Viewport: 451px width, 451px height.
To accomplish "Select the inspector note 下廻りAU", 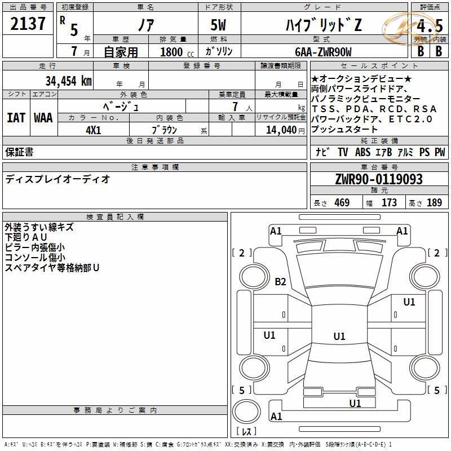I will point(26,237).
